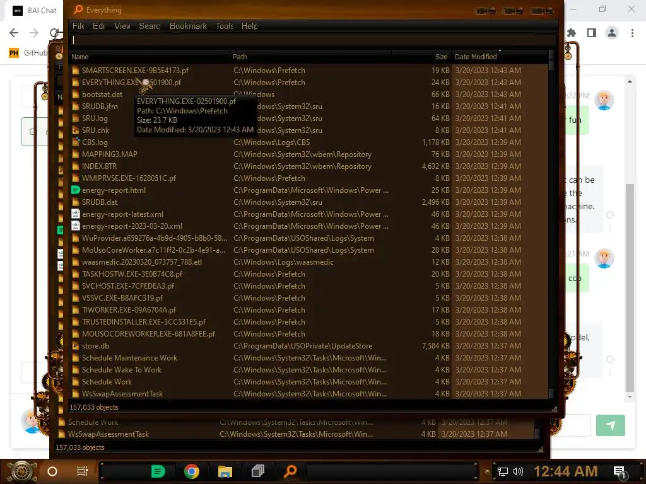Select SRU.log file row

tap(309, 118)
